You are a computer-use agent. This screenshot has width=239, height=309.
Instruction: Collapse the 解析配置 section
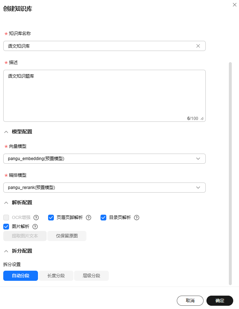point(6,203)
